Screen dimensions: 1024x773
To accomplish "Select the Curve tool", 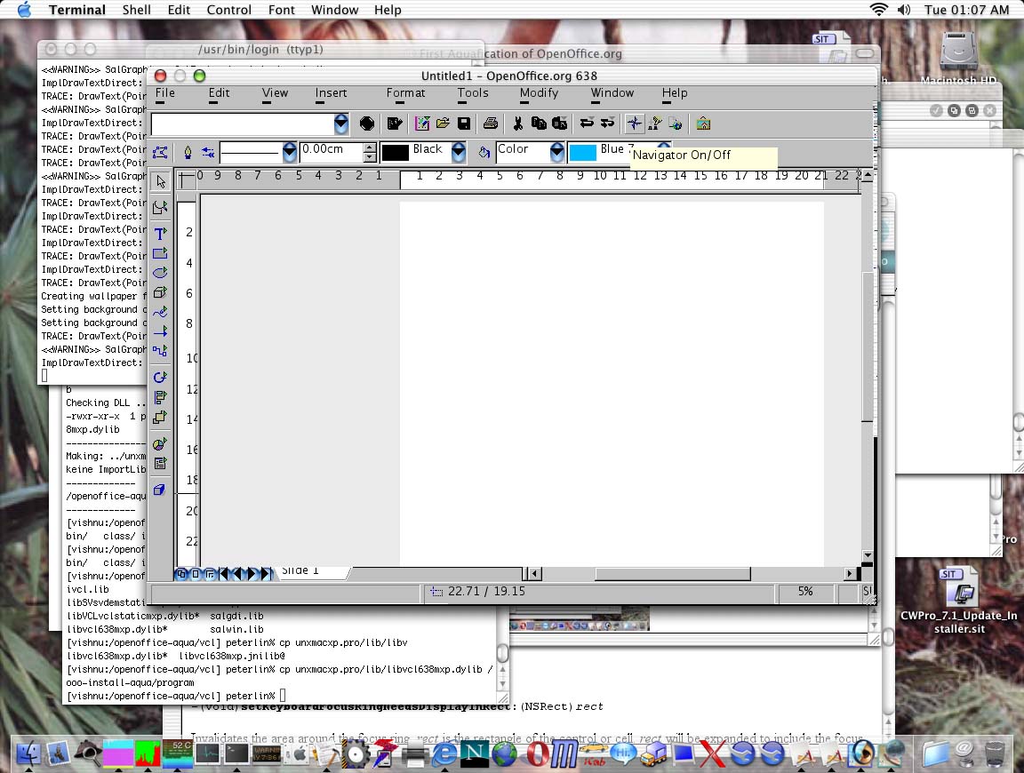I will tap(161, 312).
